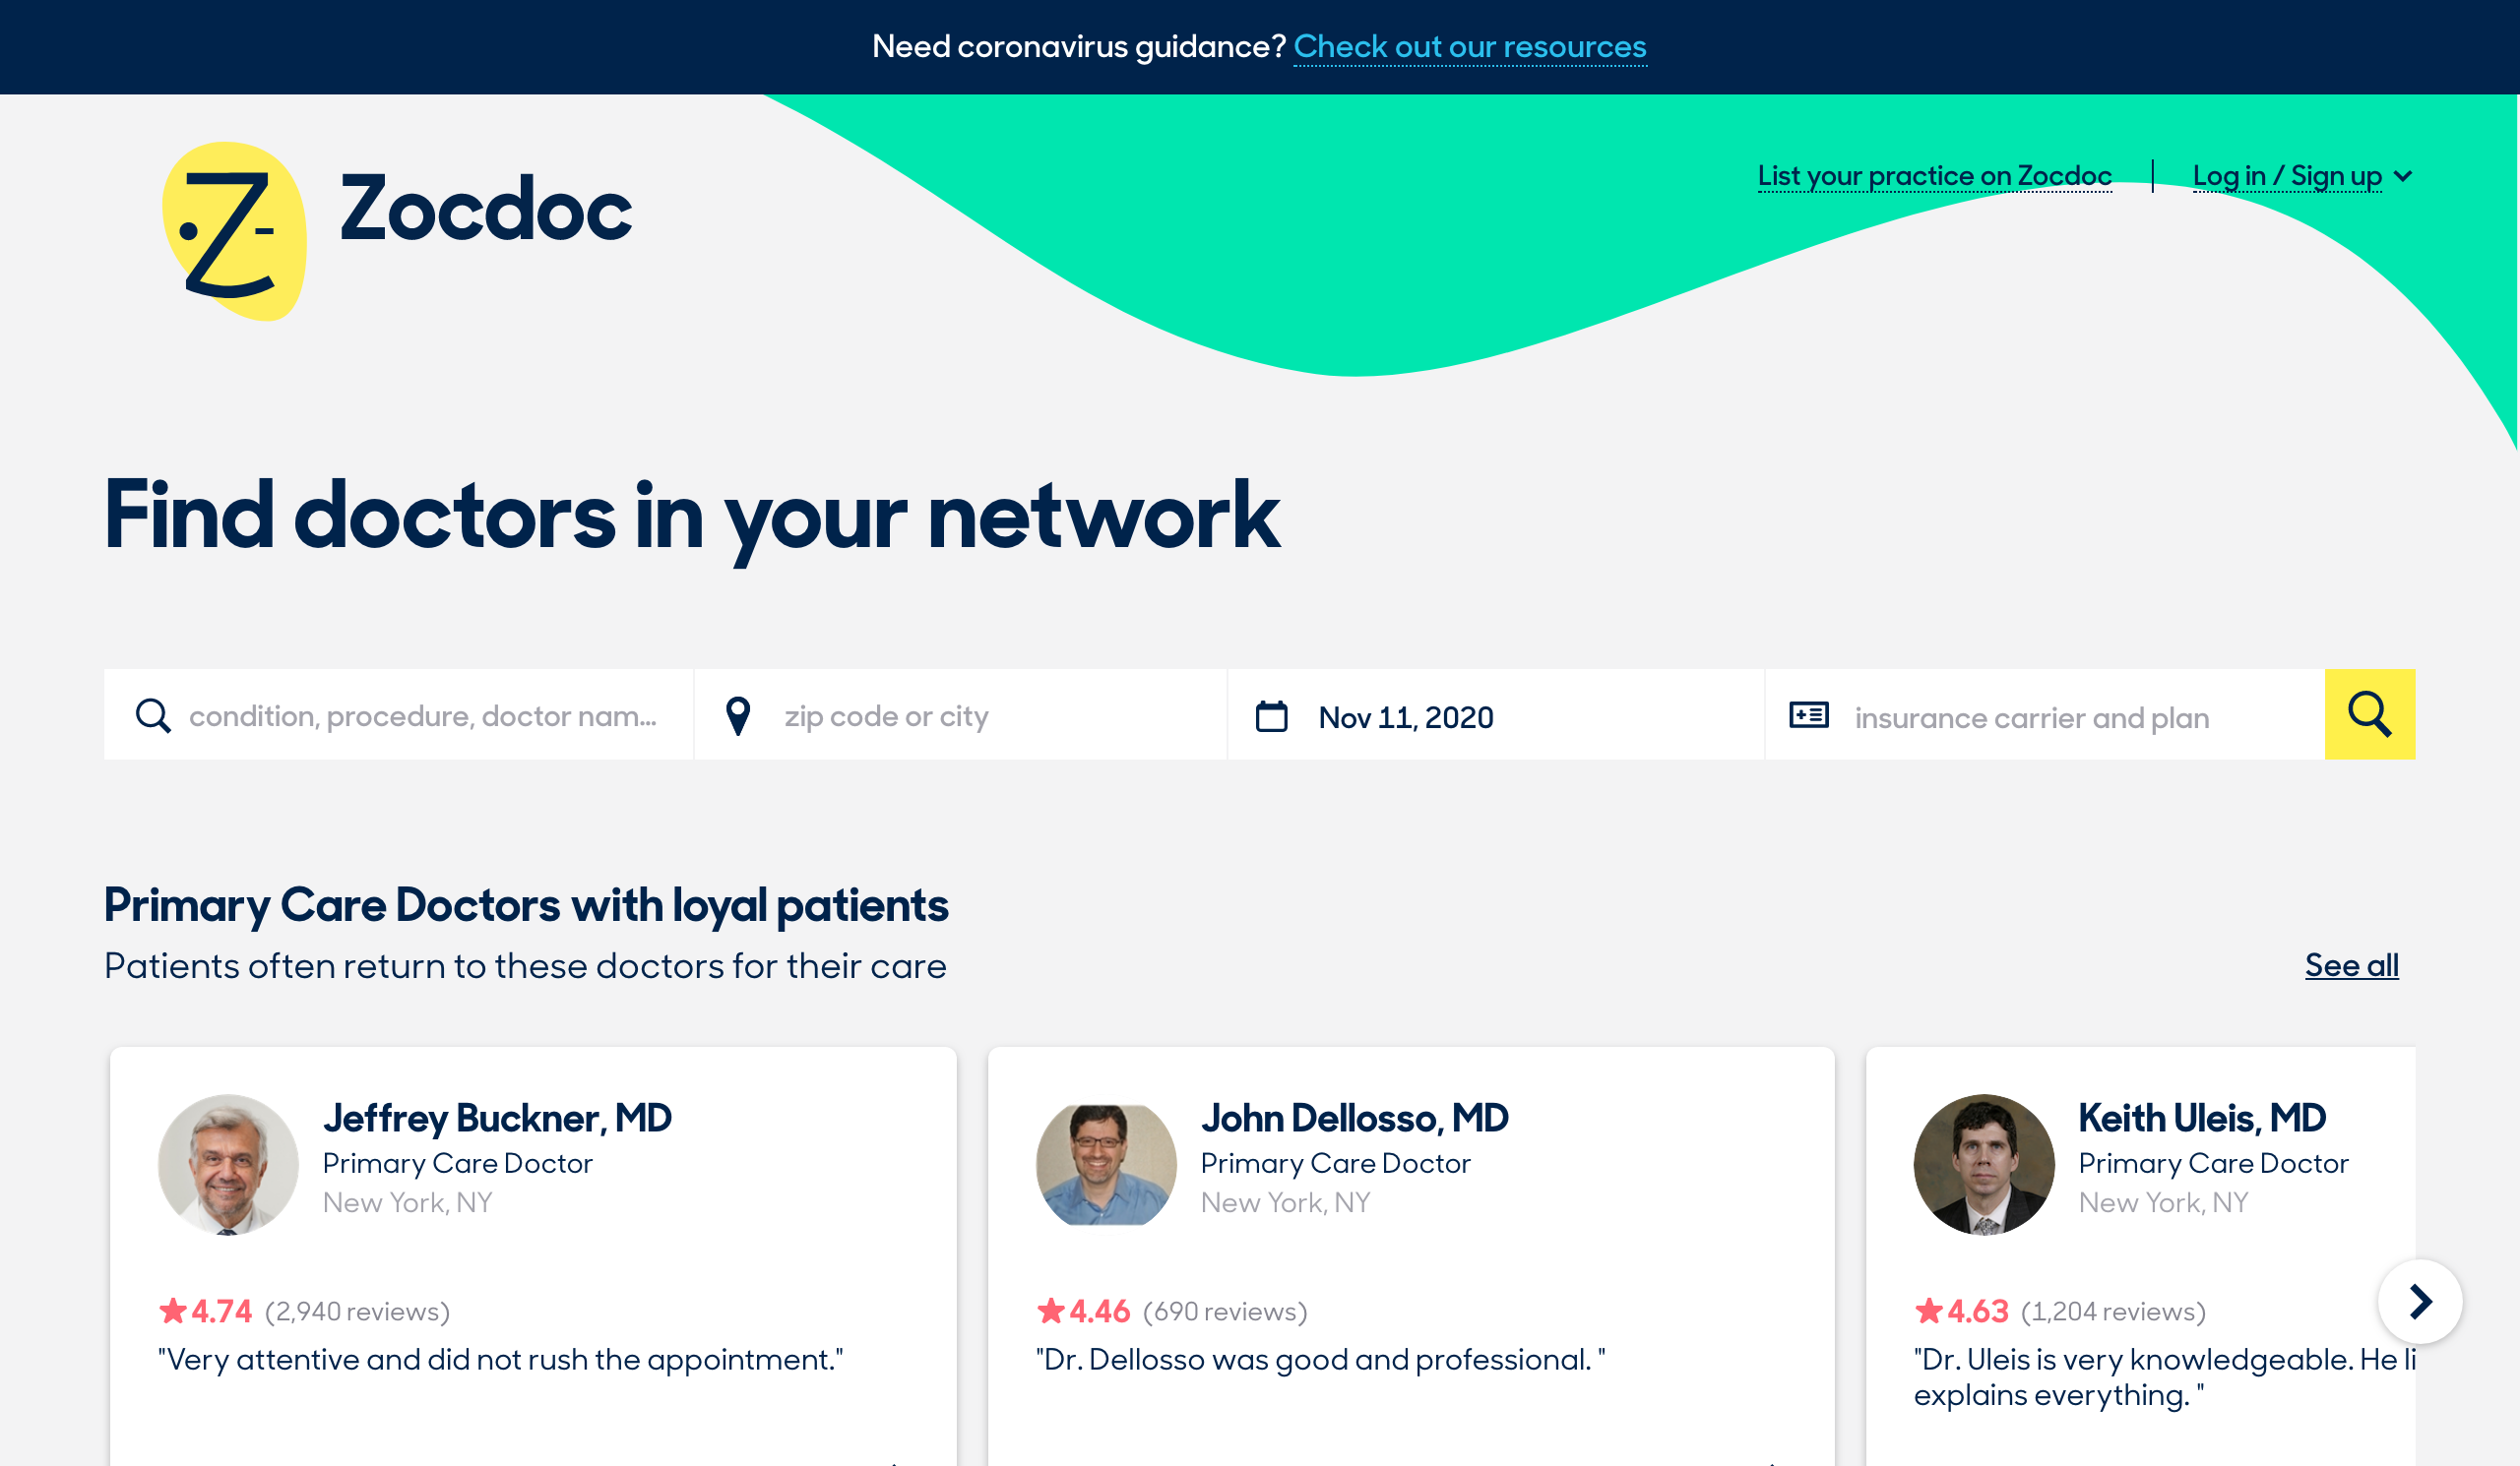Click the quote "Very attentive and did not rush"
Image resolution: width=2520 pixels, height=1466 pixels.
tap(501, 1359)
